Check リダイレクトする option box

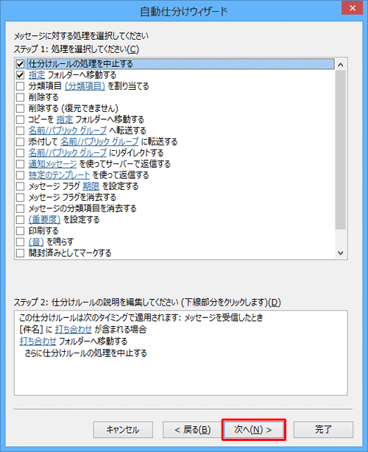coord(20,152)
